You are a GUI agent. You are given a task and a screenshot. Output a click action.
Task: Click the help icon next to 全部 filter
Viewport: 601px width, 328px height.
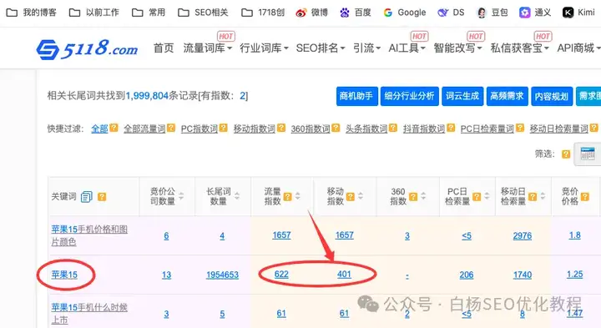(114, 128)
